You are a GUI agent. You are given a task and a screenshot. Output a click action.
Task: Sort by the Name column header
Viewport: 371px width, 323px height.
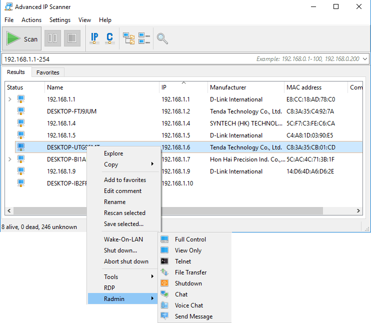(101, 87)
